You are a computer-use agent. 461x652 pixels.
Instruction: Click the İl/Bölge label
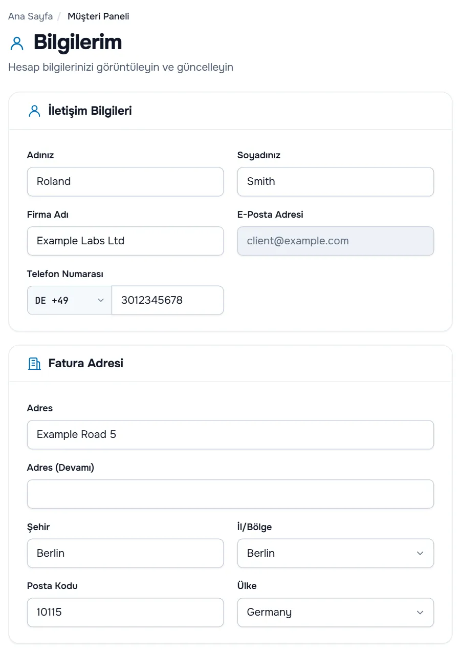(x=254, y=527)
